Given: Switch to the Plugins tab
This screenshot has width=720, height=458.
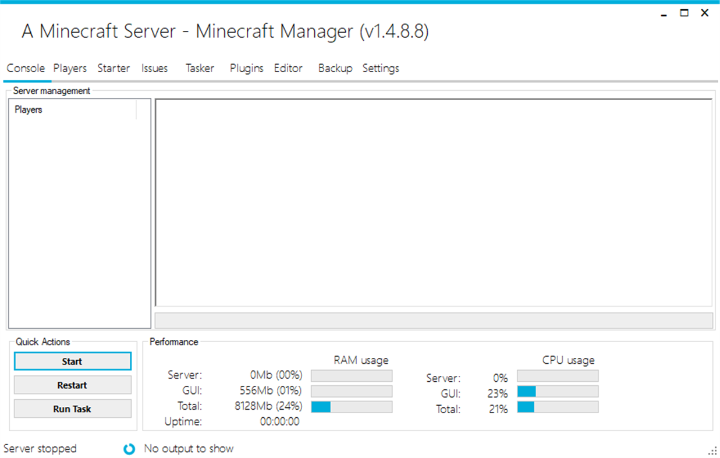Looking at the screenshot, I should click(246, 68).
